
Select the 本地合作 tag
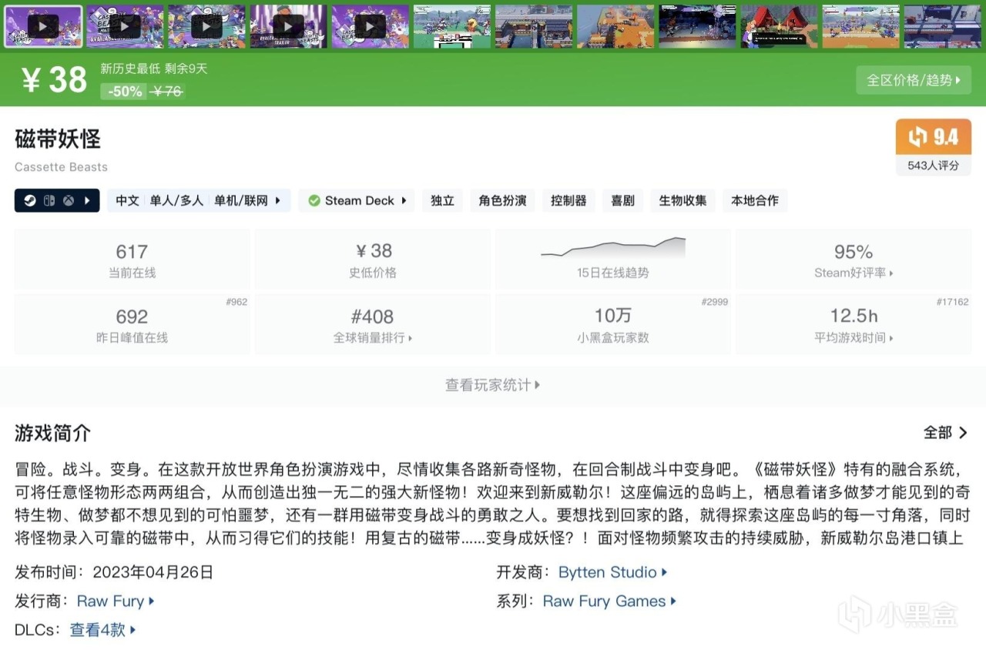click(x=755, y=201)
